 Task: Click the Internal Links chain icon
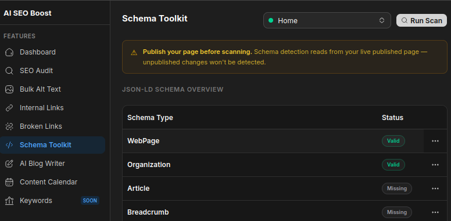tap(9, 108)
